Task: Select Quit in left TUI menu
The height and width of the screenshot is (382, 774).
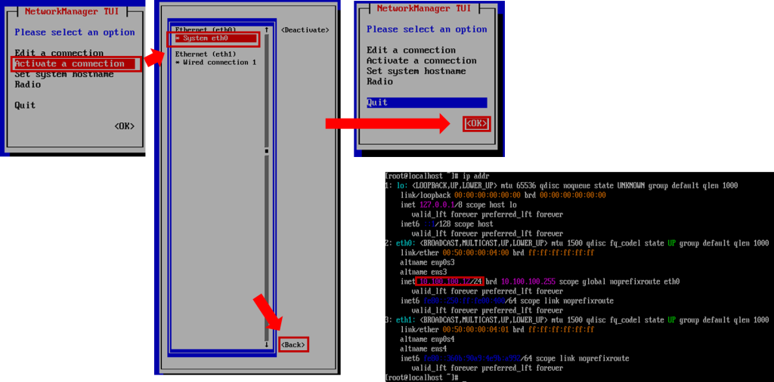Action: (25, 105)
